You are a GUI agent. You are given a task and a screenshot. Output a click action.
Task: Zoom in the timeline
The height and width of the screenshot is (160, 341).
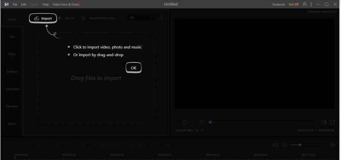[x=332, y=145]
